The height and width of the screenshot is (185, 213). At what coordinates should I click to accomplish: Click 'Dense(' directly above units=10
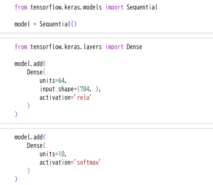point(36,145)
